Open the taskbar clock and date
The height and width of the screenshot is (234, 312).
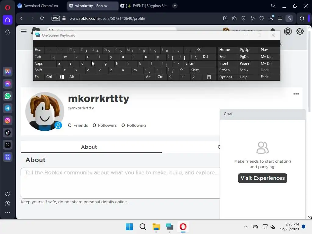pyautogui.click(x=289, y=227)
